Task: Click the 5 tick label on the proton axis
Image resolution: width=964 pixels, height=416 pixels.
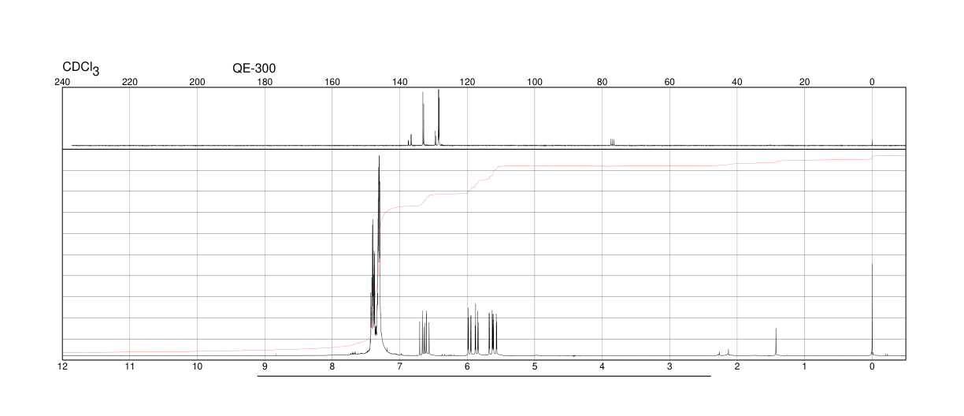Action: tap(535, 366)
